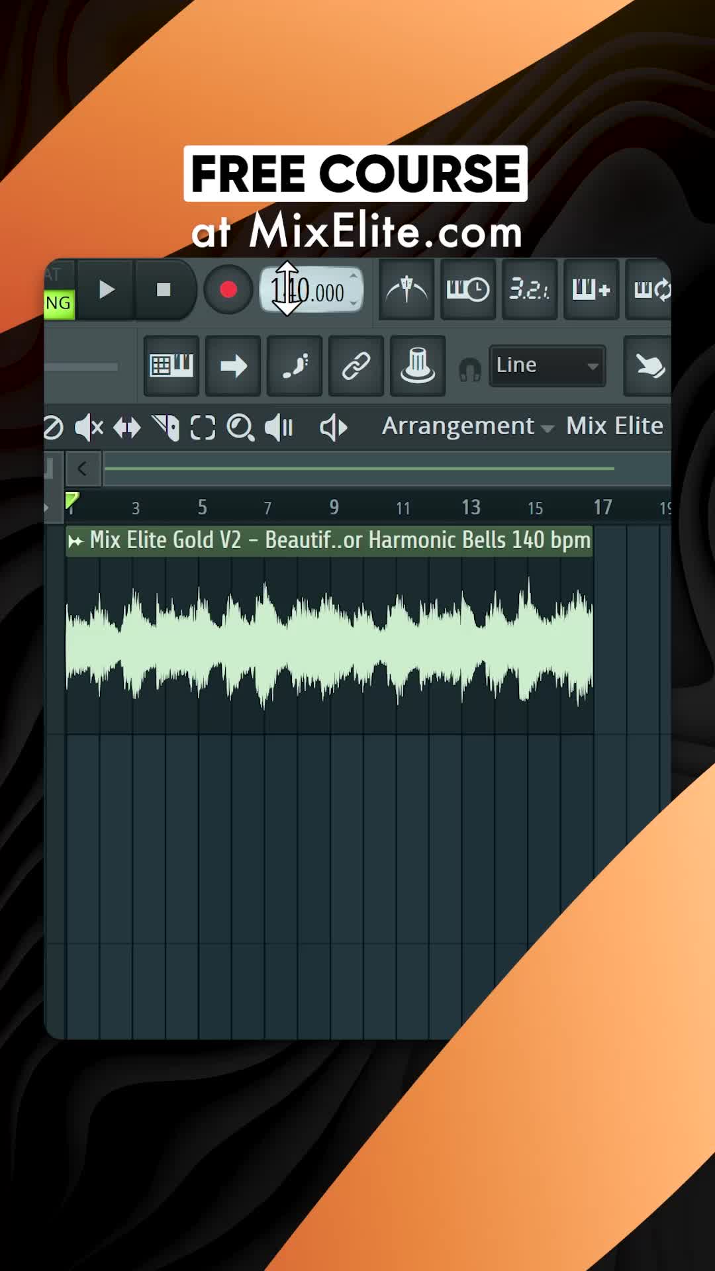The image size is (715, 1271).
Task: Click the left chevron scroll button
Action: click(x=83, y=469)
